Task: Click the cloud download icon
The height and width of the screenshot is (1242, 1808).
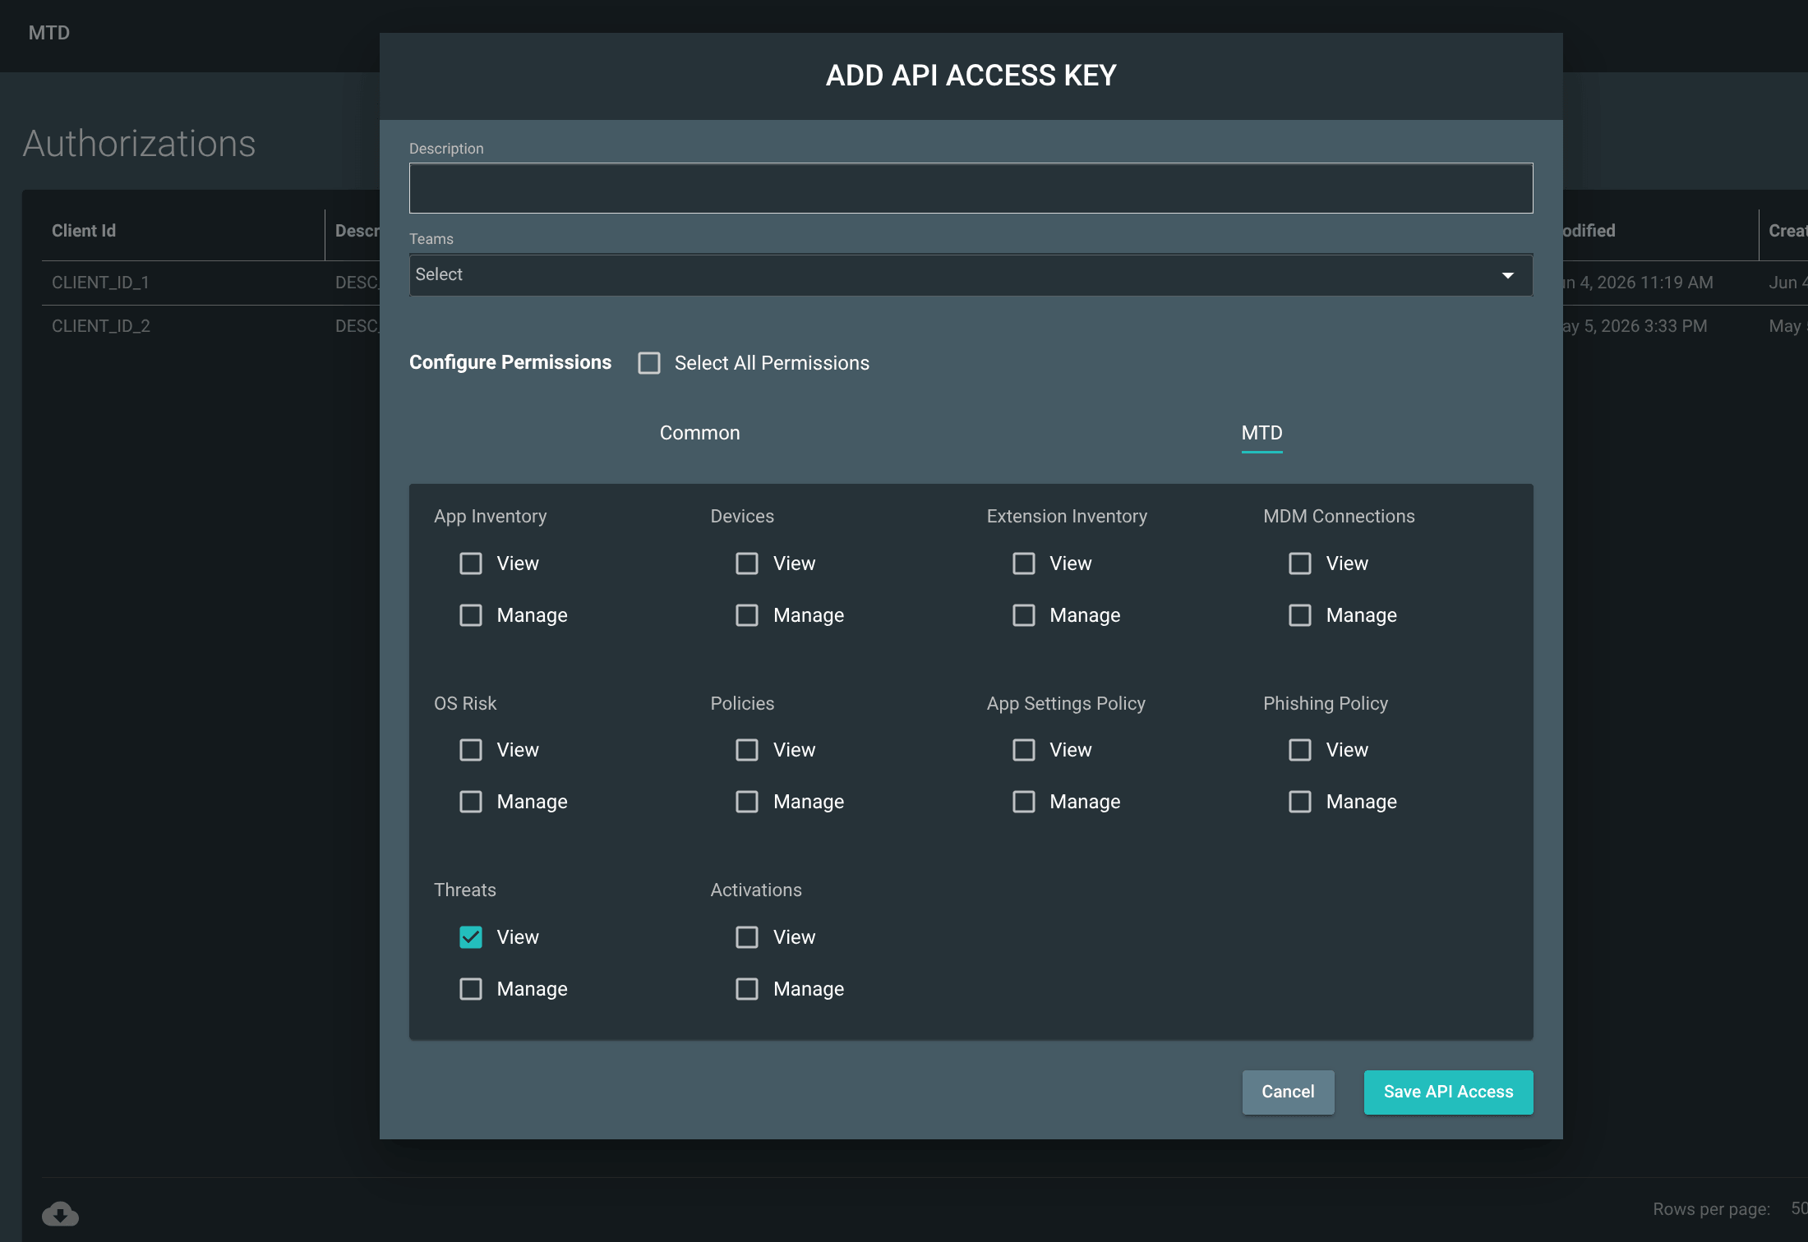Action: (60, 1213)
